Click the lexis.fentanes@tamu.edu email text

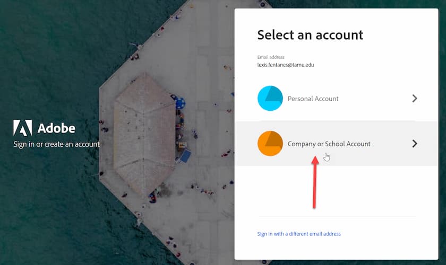tap(286, 65)
